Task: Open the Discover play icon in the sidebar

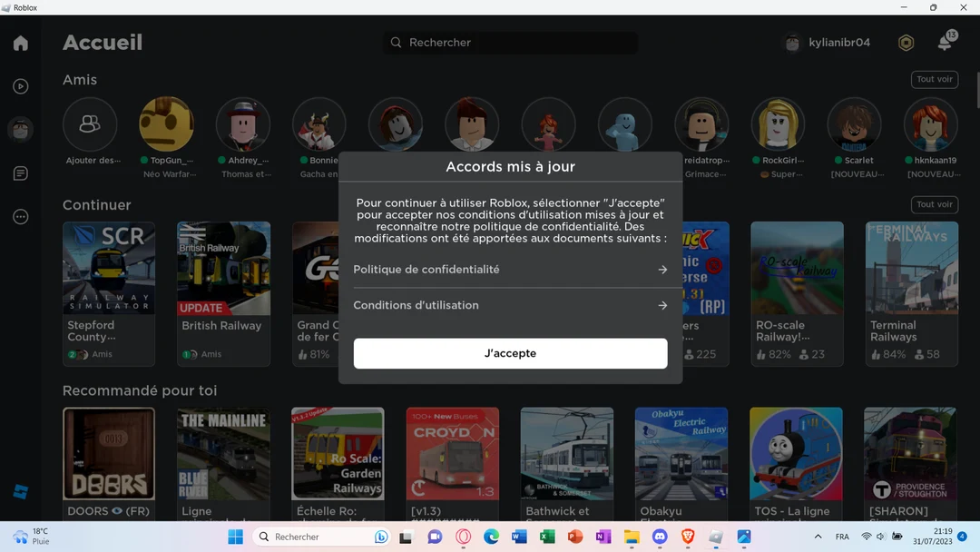Action: tap(20, 86)
